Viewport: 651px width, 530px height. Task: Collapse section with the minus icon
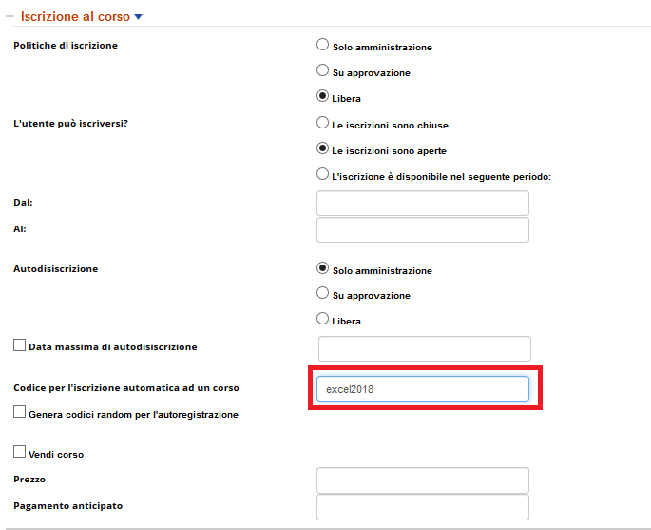pos(10,17)
